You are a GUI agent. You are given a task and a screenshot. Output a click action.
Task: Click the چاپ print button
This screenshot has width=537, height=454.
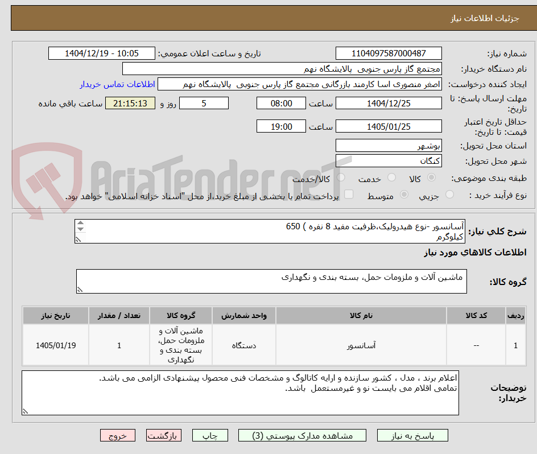pyautogui.click(x=210, y=435)
